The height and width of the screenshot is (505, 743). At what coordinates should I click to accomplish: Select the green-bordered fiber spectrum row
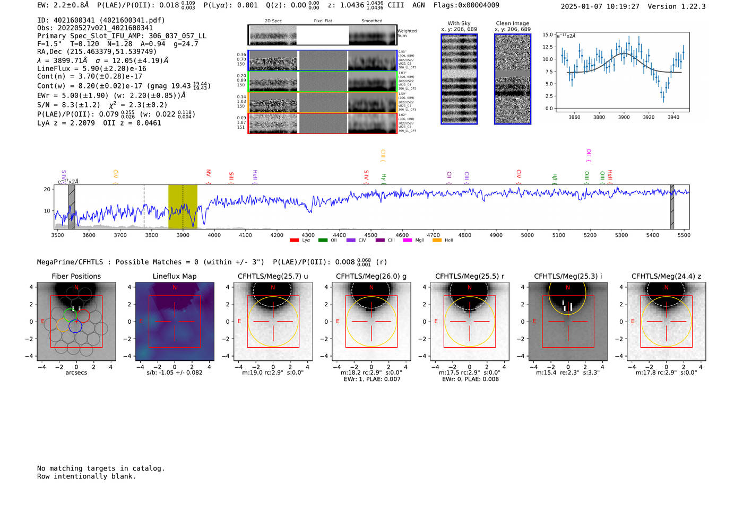click(x=323, y=82)
